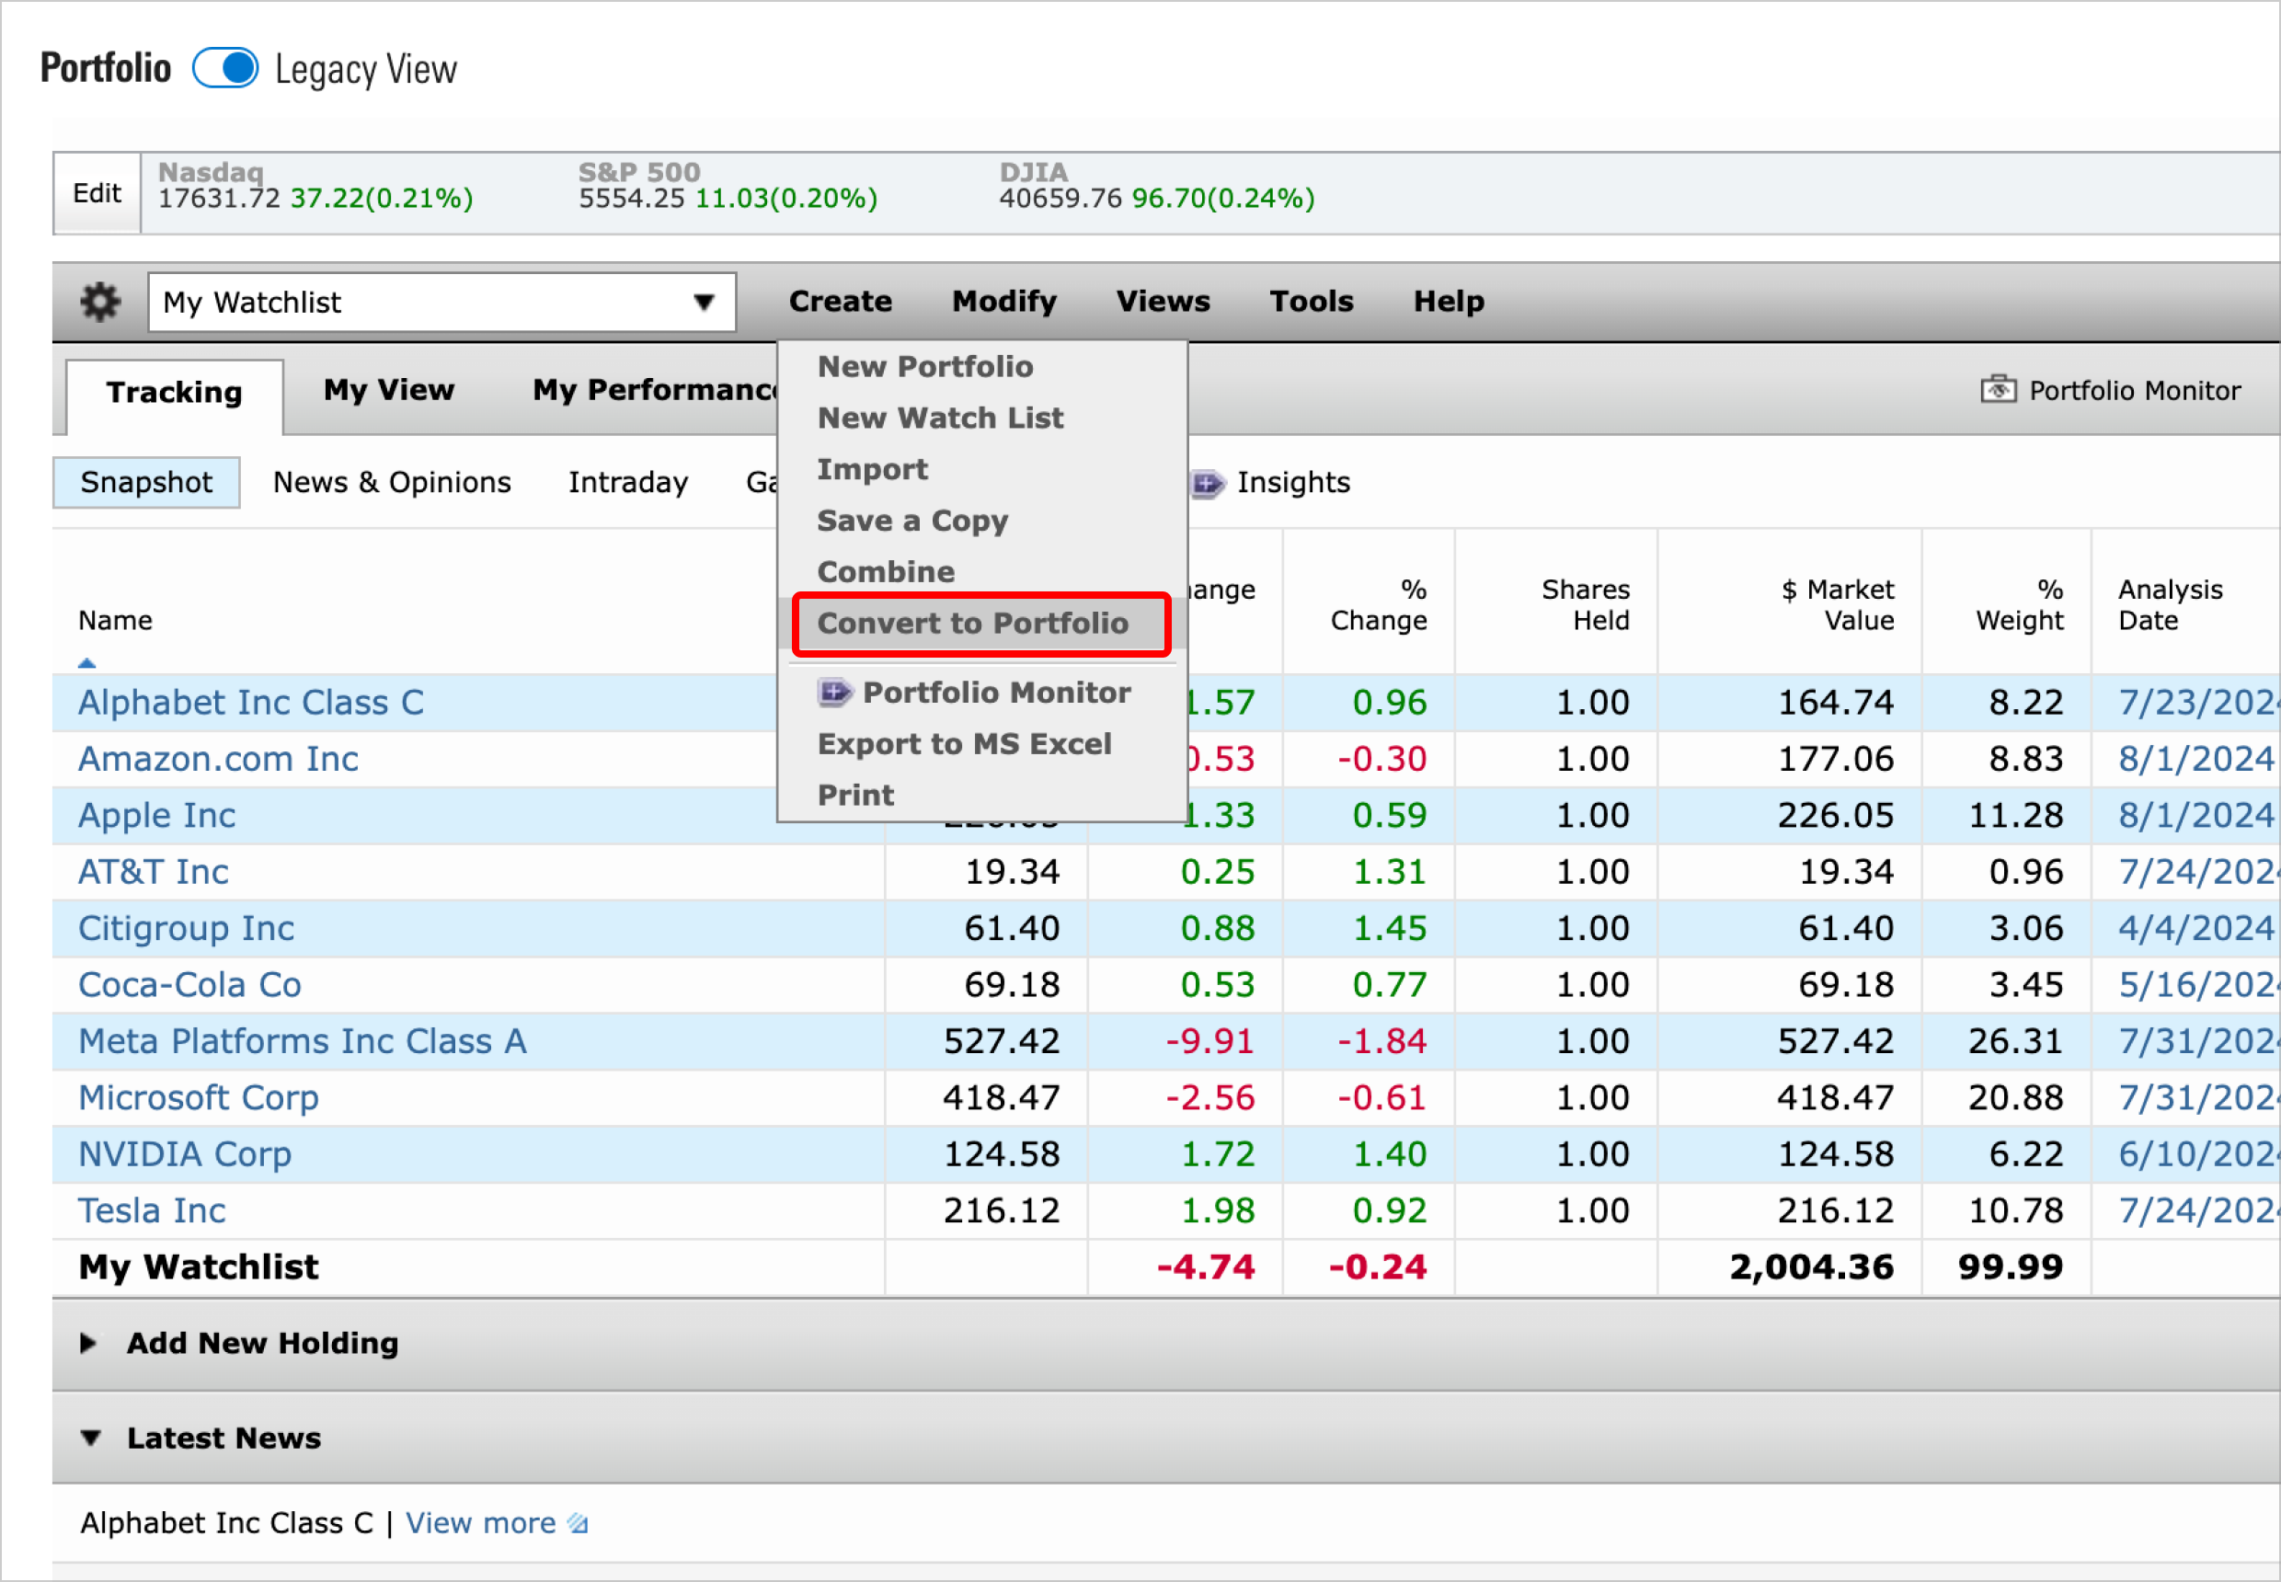Viewport: 2281px width, 1582px height.
Task: Open the Citigroup Inc link
Action: (187, 929)
